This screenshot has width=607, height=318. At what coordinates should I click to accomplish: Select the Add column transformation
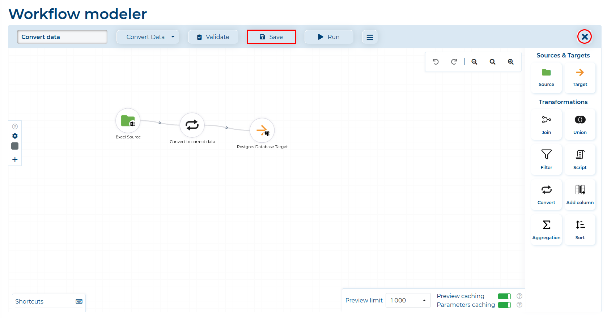coord(580,194)
